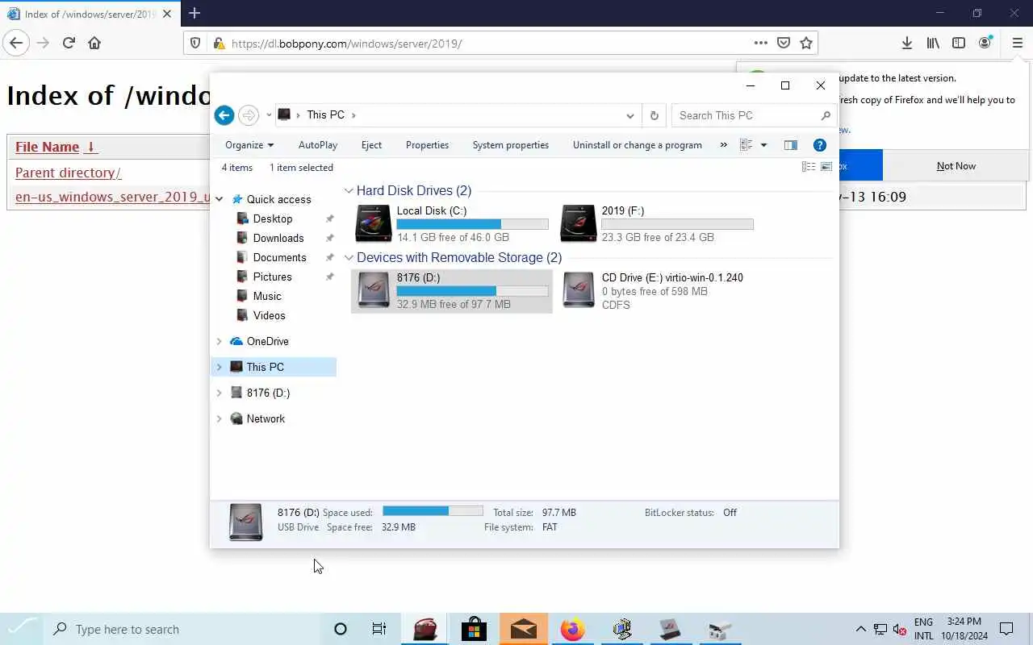Image resolution: width=1033 pixels, height=645 pixels.
Task: Click the Firefox icon in the taskbar
Action: click(572, 629)
